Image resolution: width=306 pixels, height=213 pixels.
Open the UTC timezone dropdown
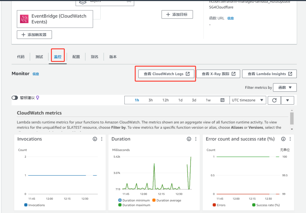248,100
